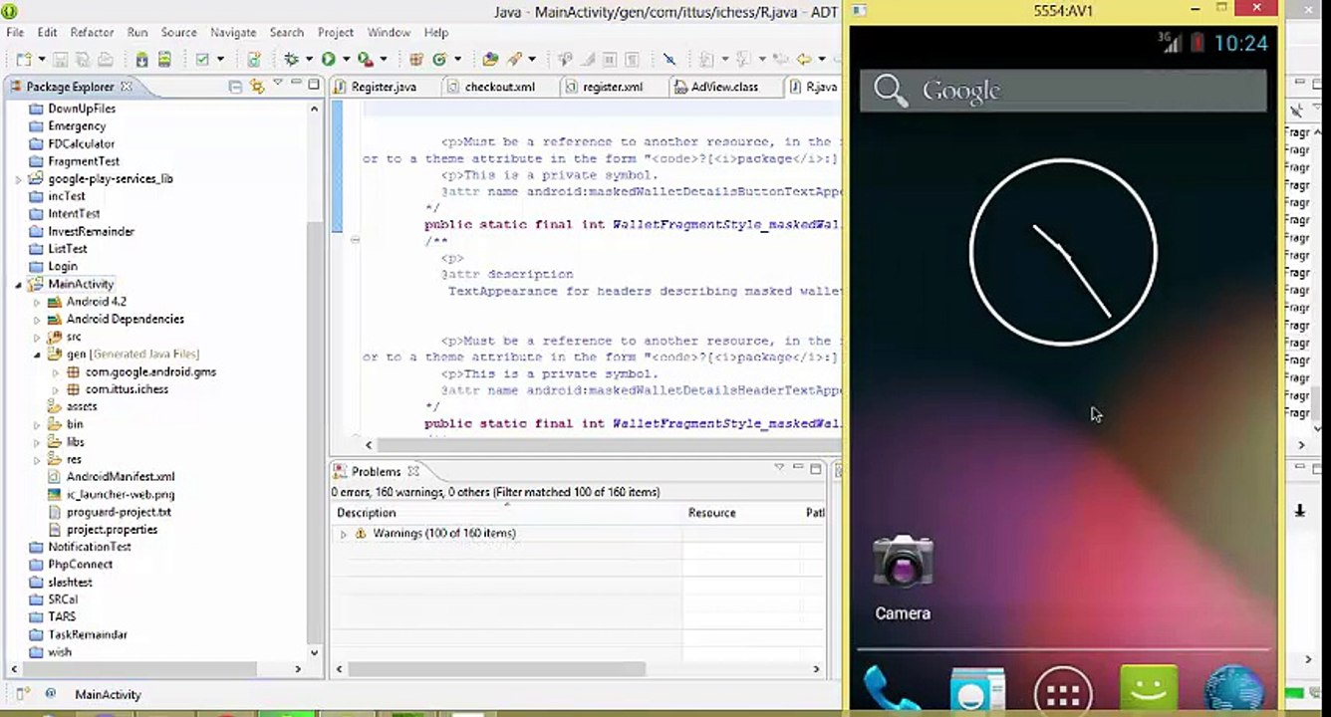Switch to the register.xml editor tab
Viewport: 1331px width, 717px height.
coord(611,87)
